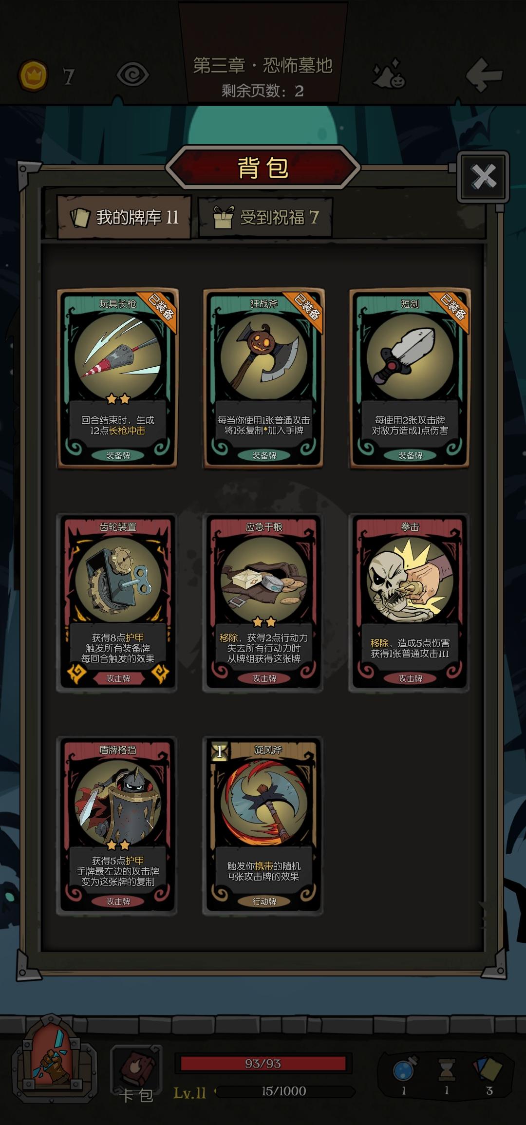
Task: Toggle the eye visibility icon
Action: 132,75
